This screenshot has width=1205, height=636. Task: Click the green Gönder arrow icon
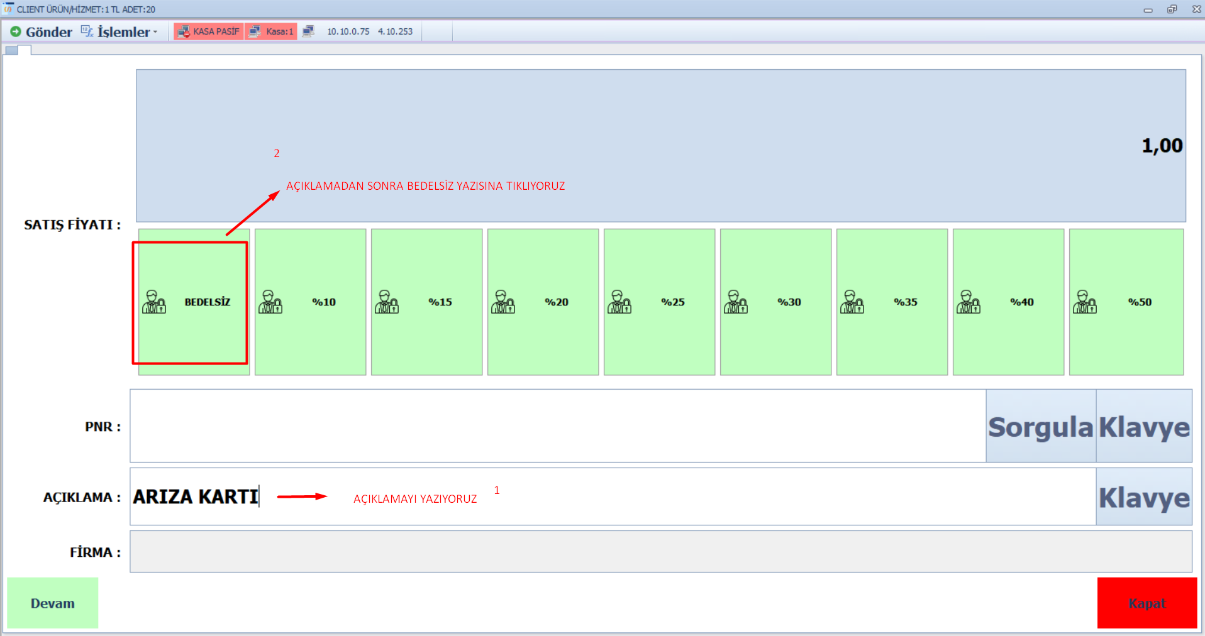(x=16, y=31)
